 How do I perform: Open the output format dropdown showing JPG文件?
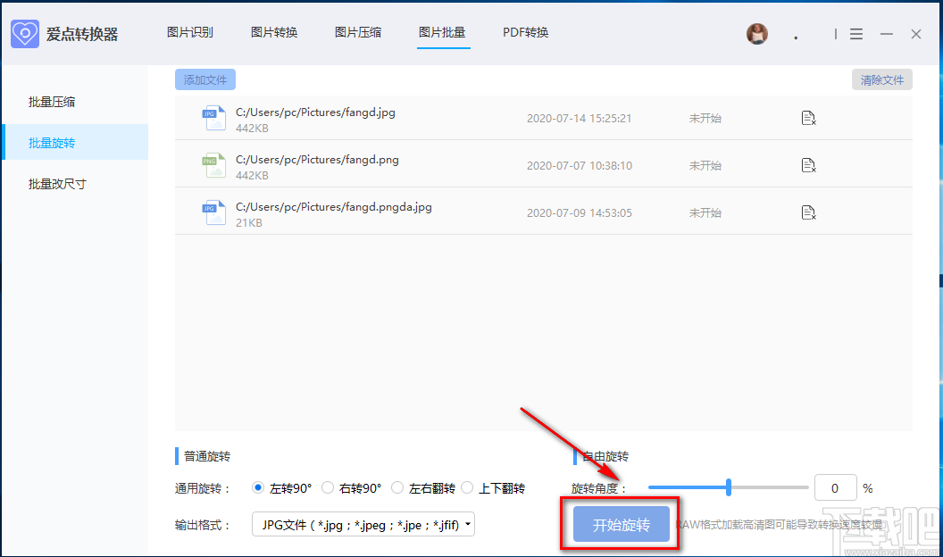point(363,524)
